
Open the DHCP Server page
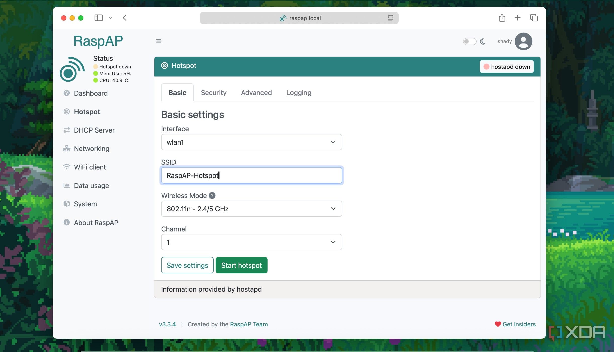pyautogui.click(x=89, y=130)
